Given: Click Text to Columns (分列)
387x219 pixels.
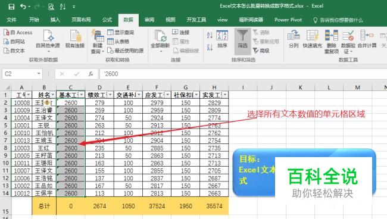Looking at the screenshot, I should point(294,39).
